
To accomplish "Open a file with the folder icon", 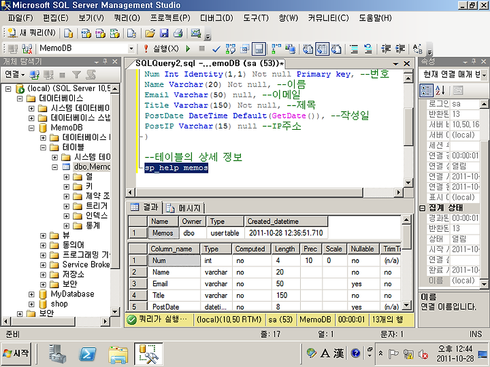I will tap(150, 33).
